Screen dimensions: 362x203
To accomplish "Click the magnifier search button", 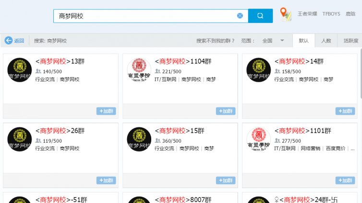I will (x=260, y=16).
